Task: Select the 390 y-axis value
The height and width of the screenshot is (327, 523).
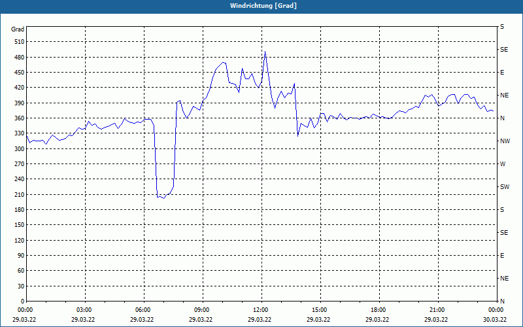Action: tap(20, 103)
